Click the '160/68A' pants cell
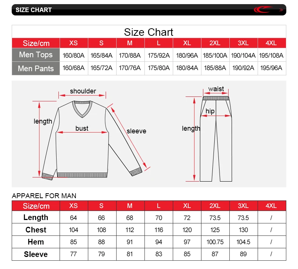This screenshot has width=298, height=269. pos(74,68)
